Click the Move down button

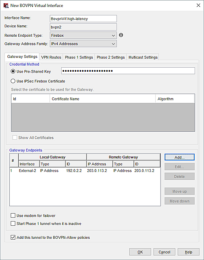(x=180, y=201)
